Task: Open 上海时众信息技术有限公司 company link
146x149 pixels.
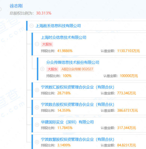Action: (63, 38)
